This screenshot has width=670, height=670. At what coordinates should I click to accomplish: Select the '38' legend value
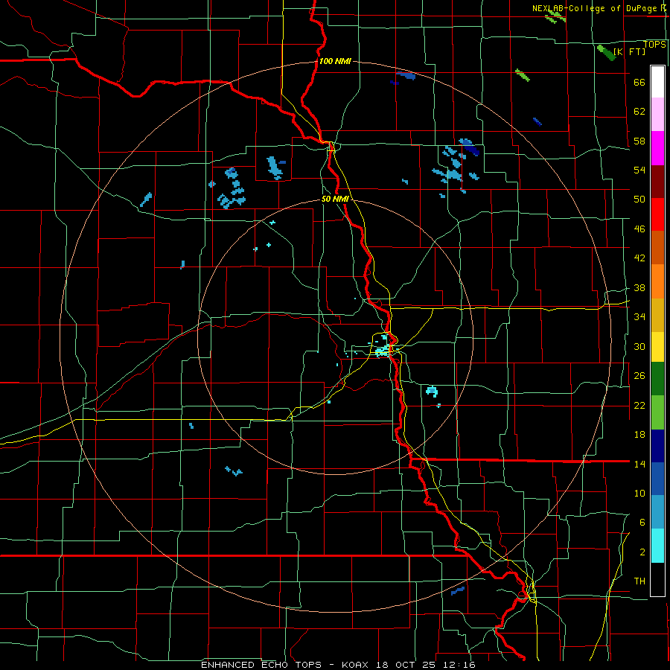click(x=639, y=287)
